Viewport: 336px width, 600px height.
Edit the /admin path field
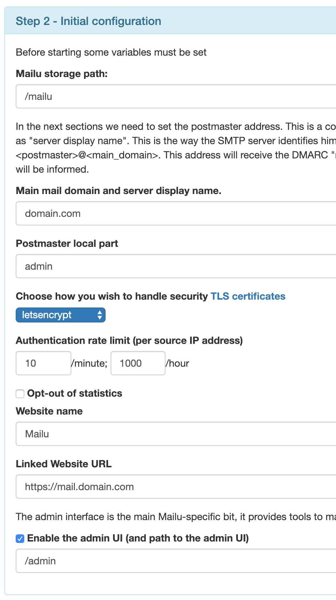[x=176, y=561]
